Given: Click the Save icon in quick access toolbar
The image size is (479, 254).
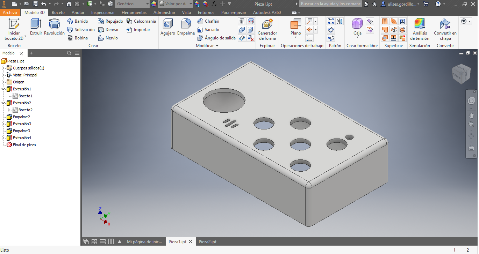Looking at the screenshot, I should point(35,4).
